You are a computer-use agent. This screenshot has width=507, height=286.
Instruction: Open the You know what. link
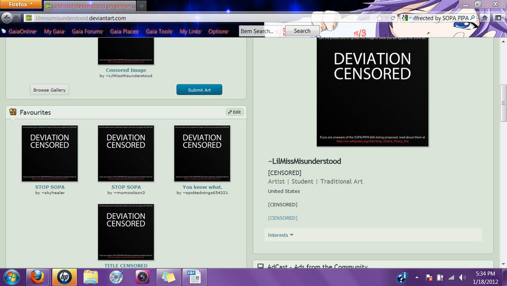click(202, 187)
